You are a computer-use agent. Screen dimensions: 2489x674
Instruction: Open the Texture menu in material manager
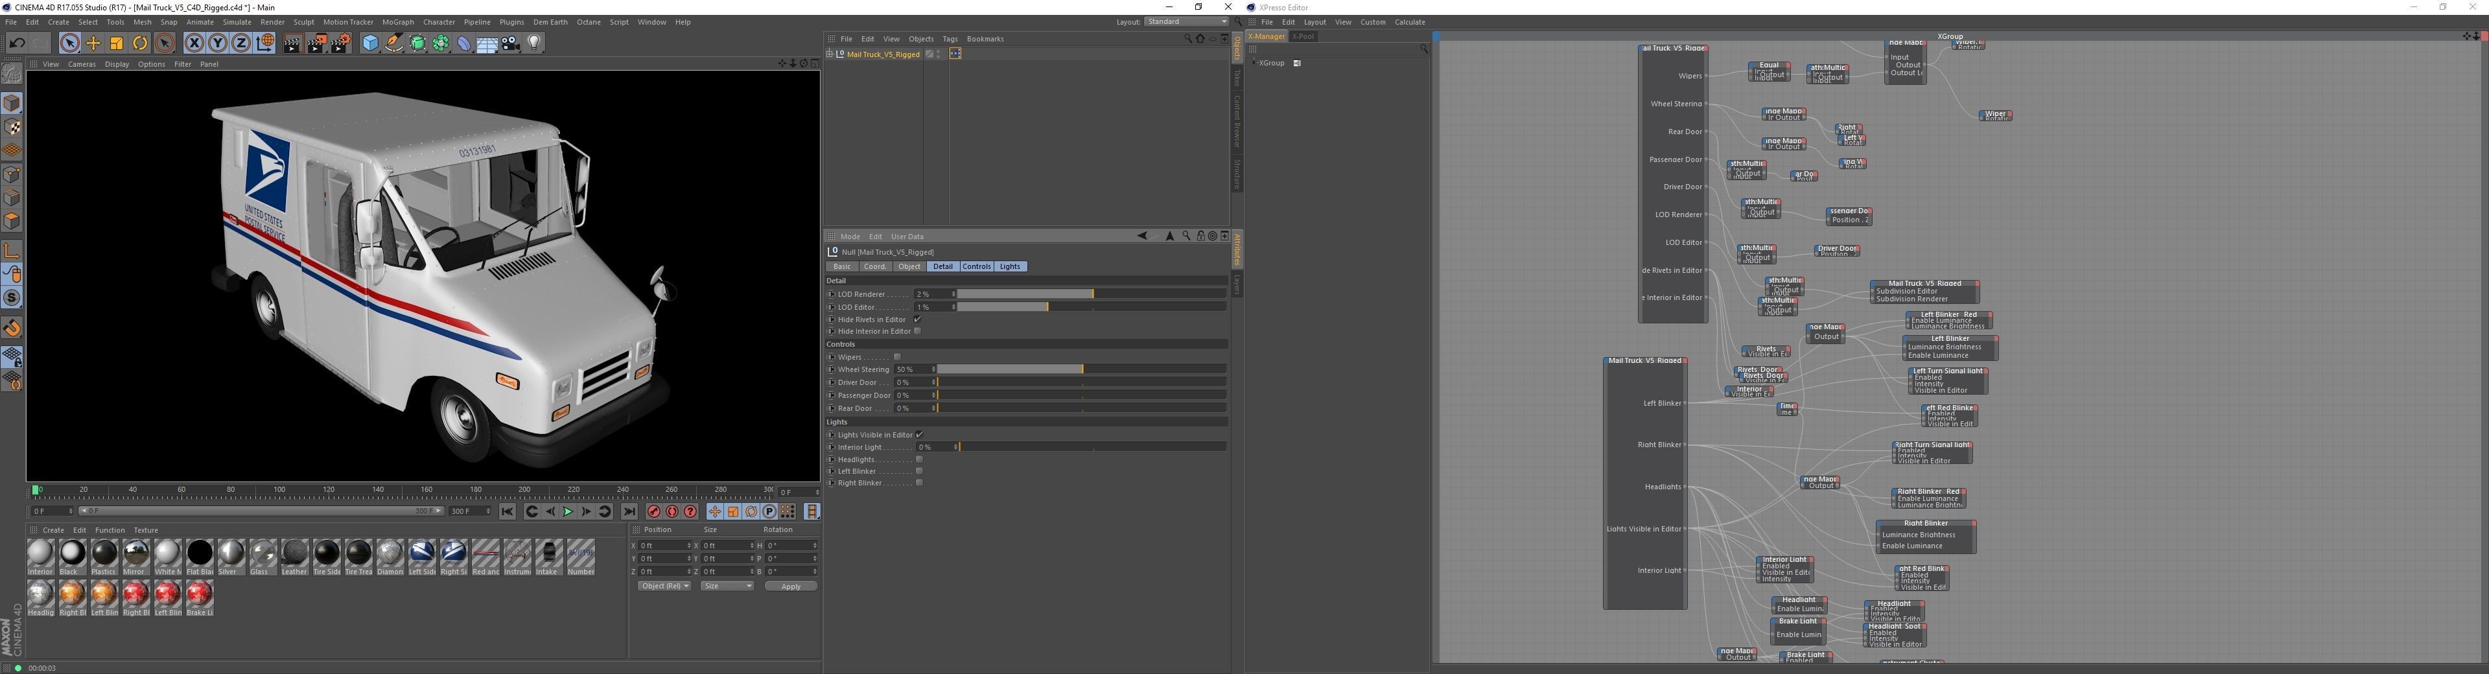pyautogui.click(x=146, y=530)
